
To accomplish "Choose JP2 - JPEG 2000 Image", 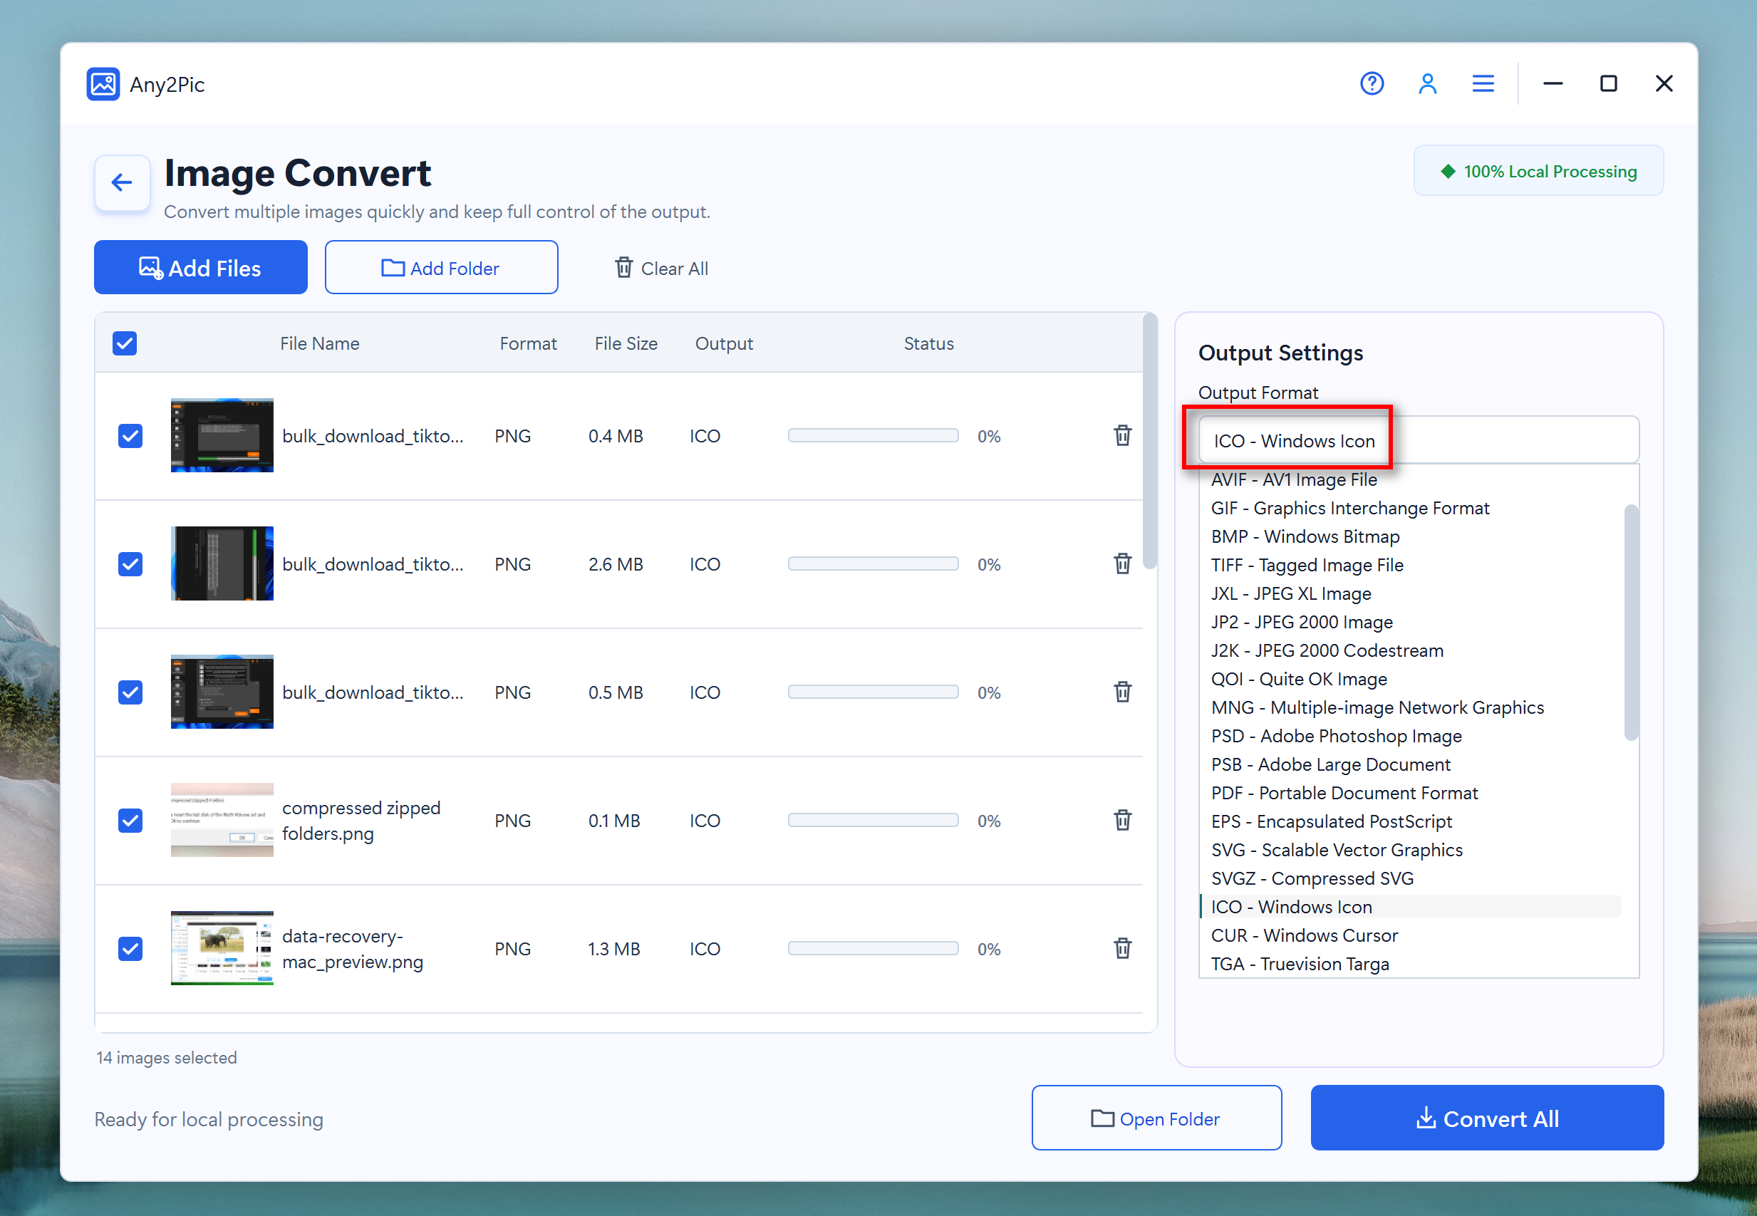I will click(x=1410, y=622).
